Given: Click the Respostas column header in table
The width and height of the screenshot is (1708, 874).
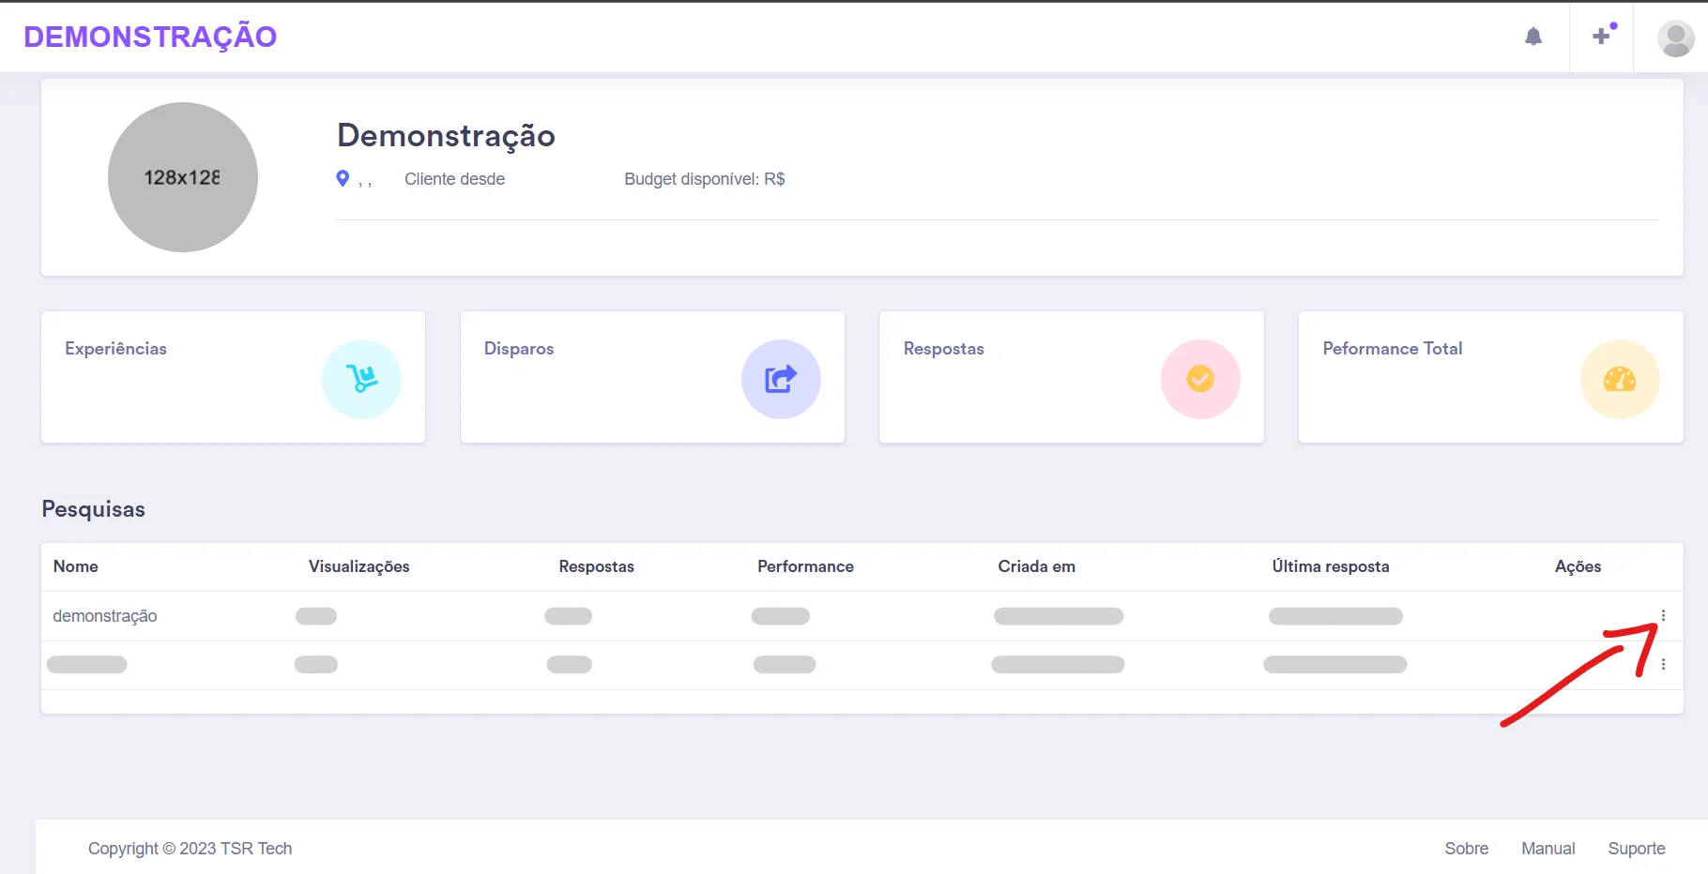Looking at the screenshot, I should pyautogui.click(x=597, y=566).
